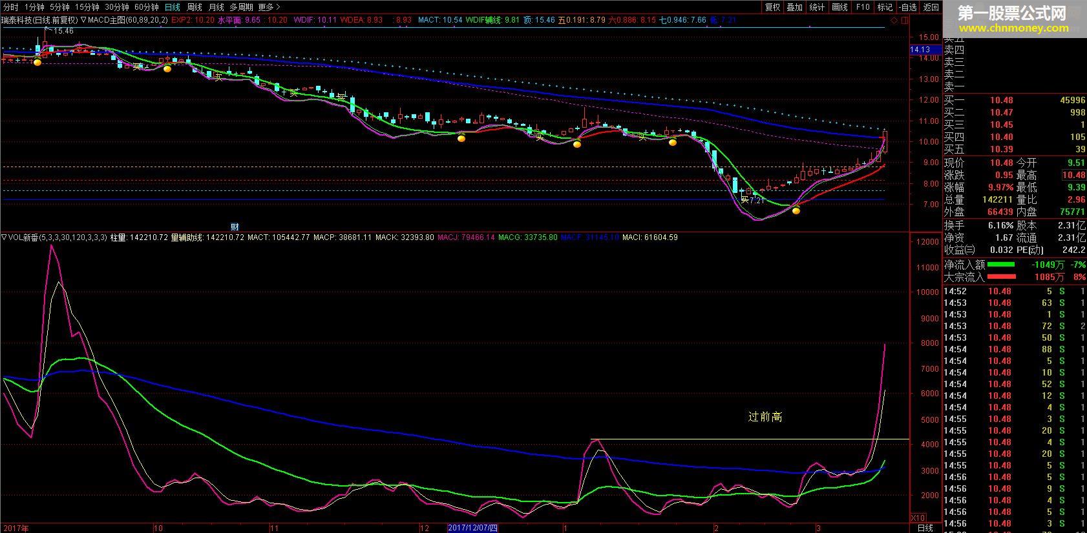
Task: Switch to the 月线 monthly chart tab
Action: click(216, 7)
